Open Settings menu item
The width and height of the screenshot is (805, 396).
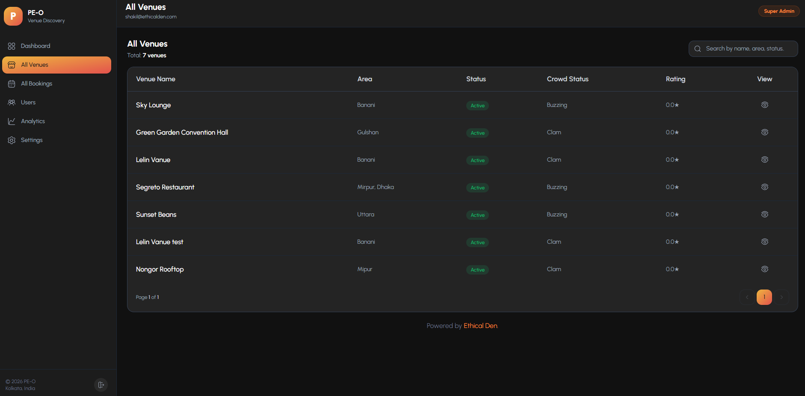(56, 140)
